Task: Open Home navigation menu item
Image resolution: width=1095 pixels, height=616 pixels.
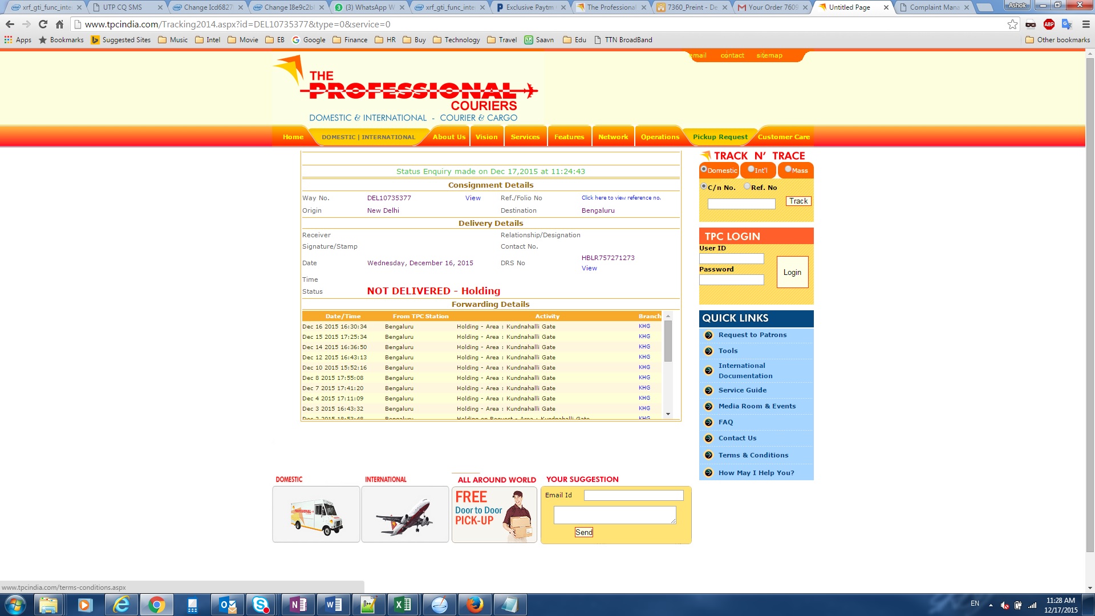Action: 293,137
